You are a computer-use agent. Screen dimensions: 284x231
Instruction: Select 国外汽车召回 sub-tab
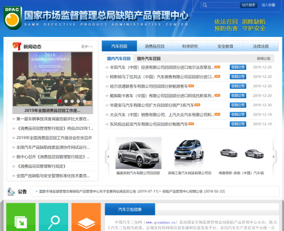[x=149, y=59]
